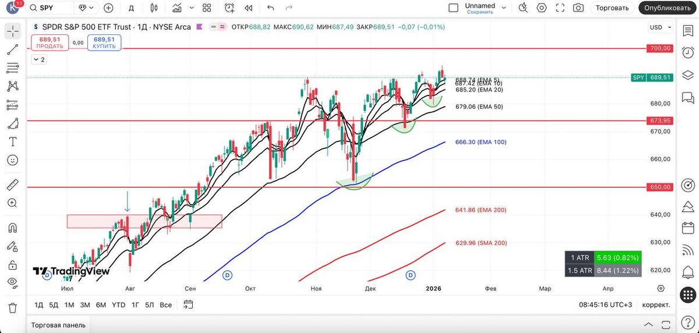Image resolution: width=699 pixels, height=333 pixels.
Task: Open indicator templates grid icon
Action: tap(207, 8)
